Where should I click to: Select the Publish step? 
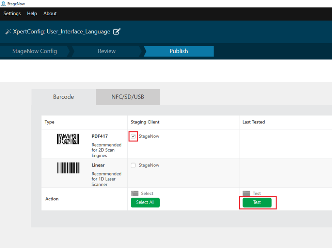[x=178, y=51]
